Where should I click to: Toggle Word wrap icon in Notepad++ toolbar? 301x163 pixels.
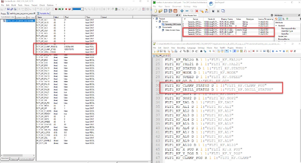(227, 51)
